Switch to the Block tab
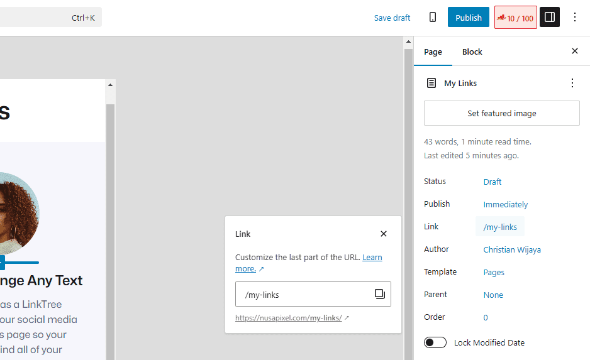This screenshot has width=590, height=360. [x=472, y=52]
